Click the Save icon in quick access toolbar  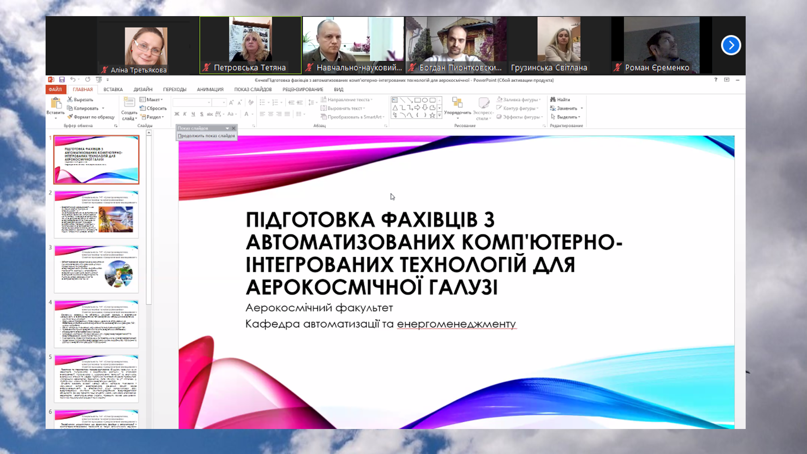point(62,80)
